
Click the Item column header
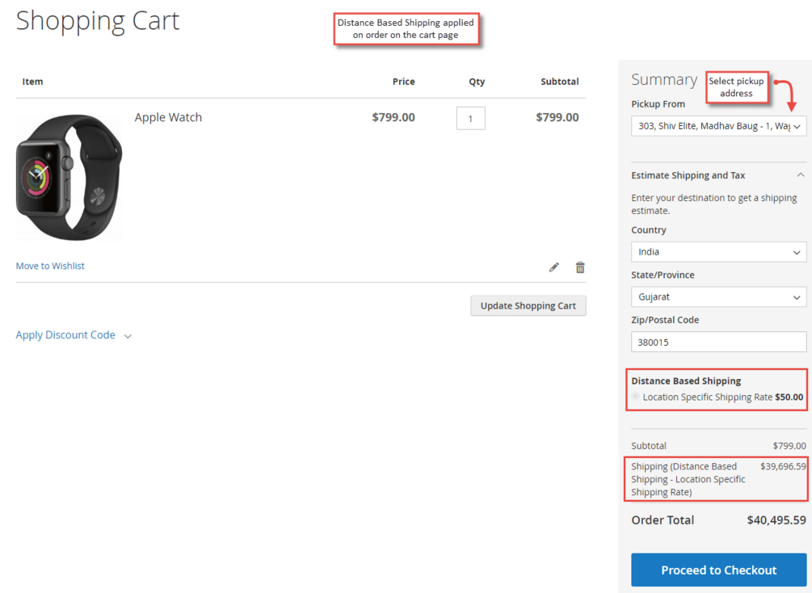tap(32, 82)
